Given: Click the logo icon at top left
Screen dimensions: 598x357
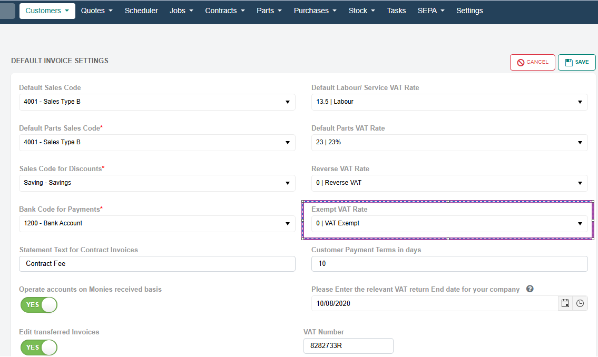Looking at the screenshot, I should pos(7,11).
